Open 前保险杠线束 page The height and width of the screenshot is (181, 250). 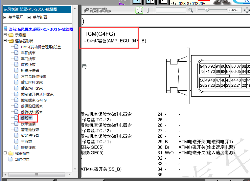pyautogui.click(x=32, y=106)
